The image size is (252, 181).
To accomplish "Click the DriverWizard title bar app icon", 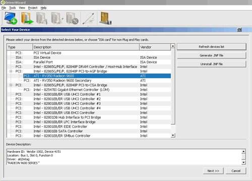I will tap(3, 3).
